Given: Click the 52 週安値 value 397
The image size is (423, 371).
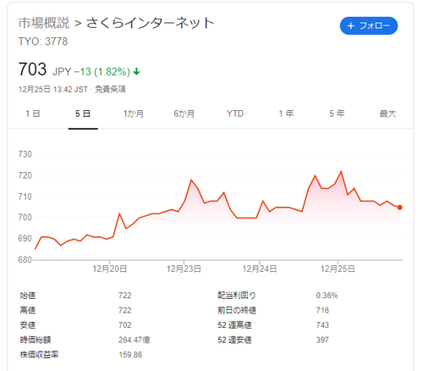Looking at the screenshot, I should click(x=322, y=340).
